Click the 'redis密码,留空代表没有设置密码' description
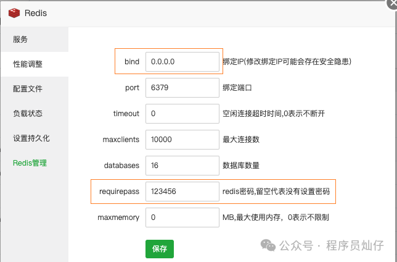The image size is (397, 262). coord(276,192)
